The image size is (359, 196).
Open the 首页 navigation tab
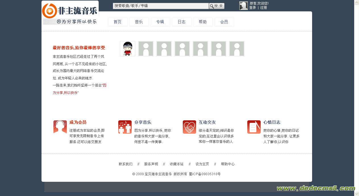click(118, 22)
